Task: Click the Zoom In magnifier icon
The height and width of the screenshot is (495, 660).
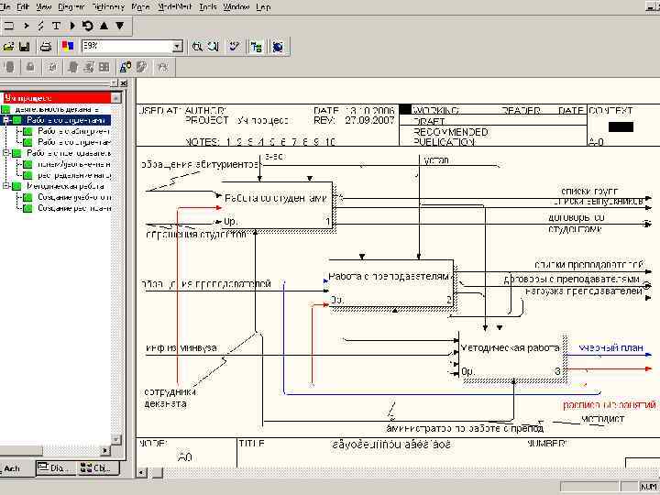Action: tap(197, 46)
